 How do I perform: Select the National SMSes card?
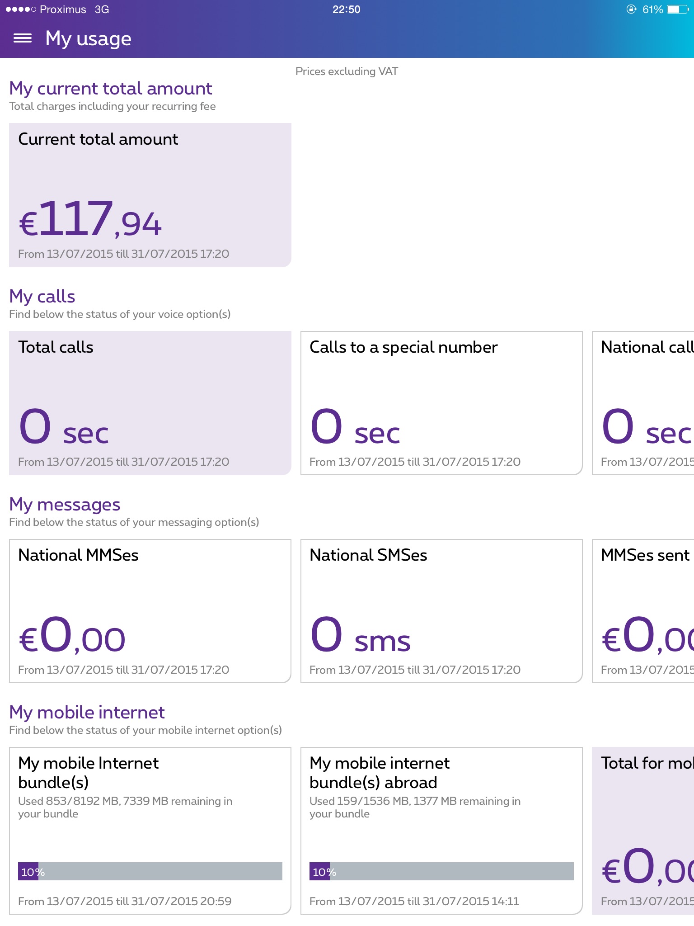pos(441,611)
